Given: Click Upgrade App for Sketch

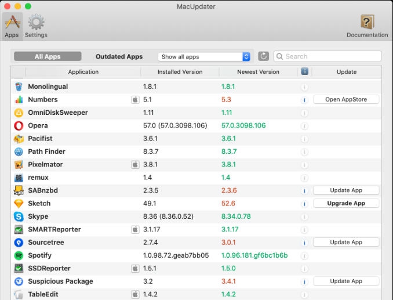Looking at the screenshot, I should (x=346, y=204).
